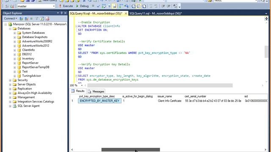Select the ReportServerTempDB database
Image resolution: width=271 pixels, height=152 pixels.
coord(36,67)
